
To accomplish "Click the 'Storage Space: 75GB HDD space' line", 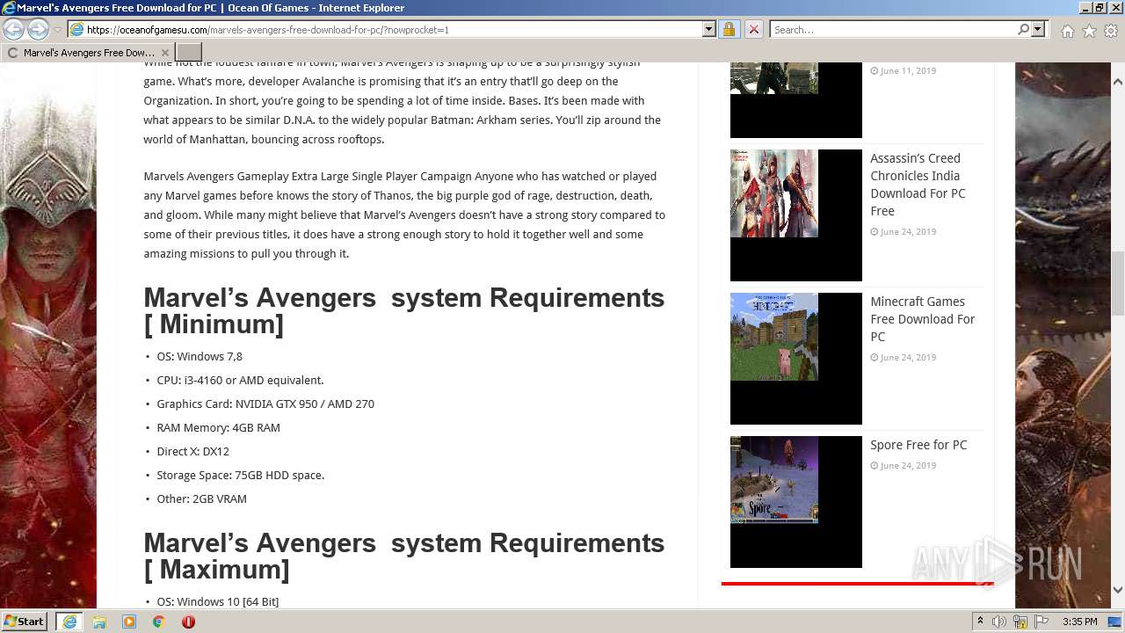I will pyautogui.click(x=241, y=475).
